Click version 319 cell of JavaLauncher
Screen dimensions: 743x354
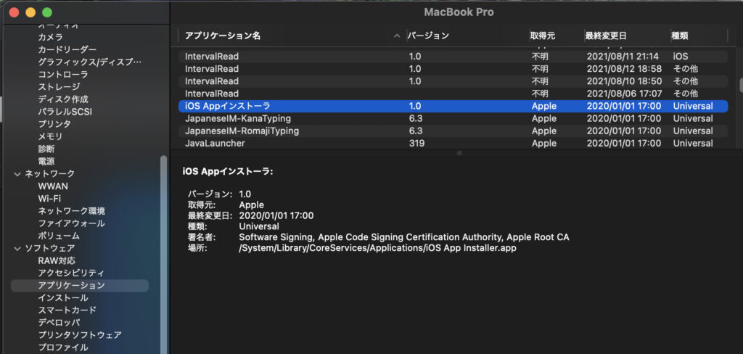click(417, 143)
